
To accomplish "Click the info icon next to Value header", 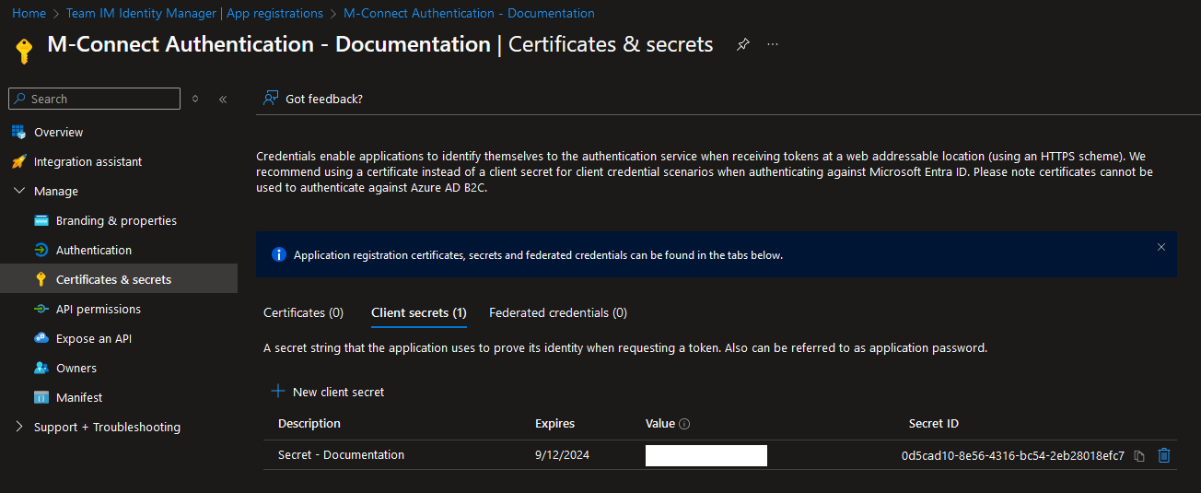I will coord(684,424).
